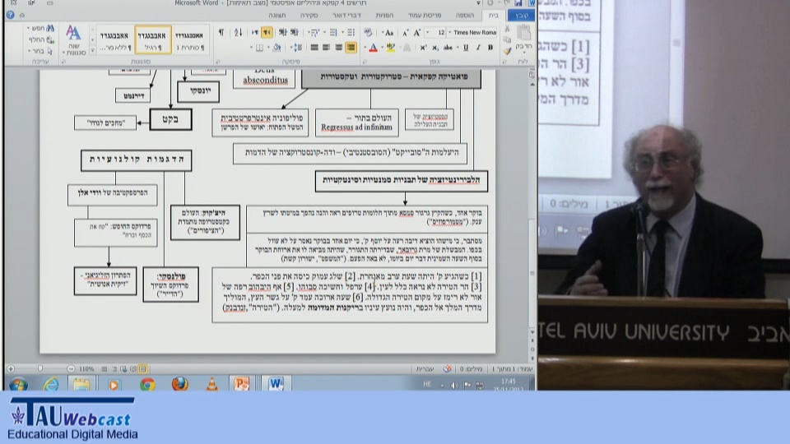
Task: Toggle right-to-left text direction button
Action: 267,32
